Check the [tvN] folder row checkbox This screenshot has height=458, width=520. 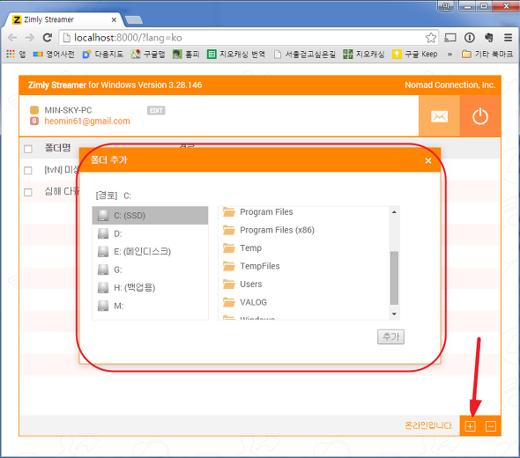tap(28, 170)
